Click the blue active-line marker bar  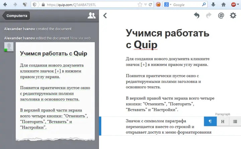100,126
